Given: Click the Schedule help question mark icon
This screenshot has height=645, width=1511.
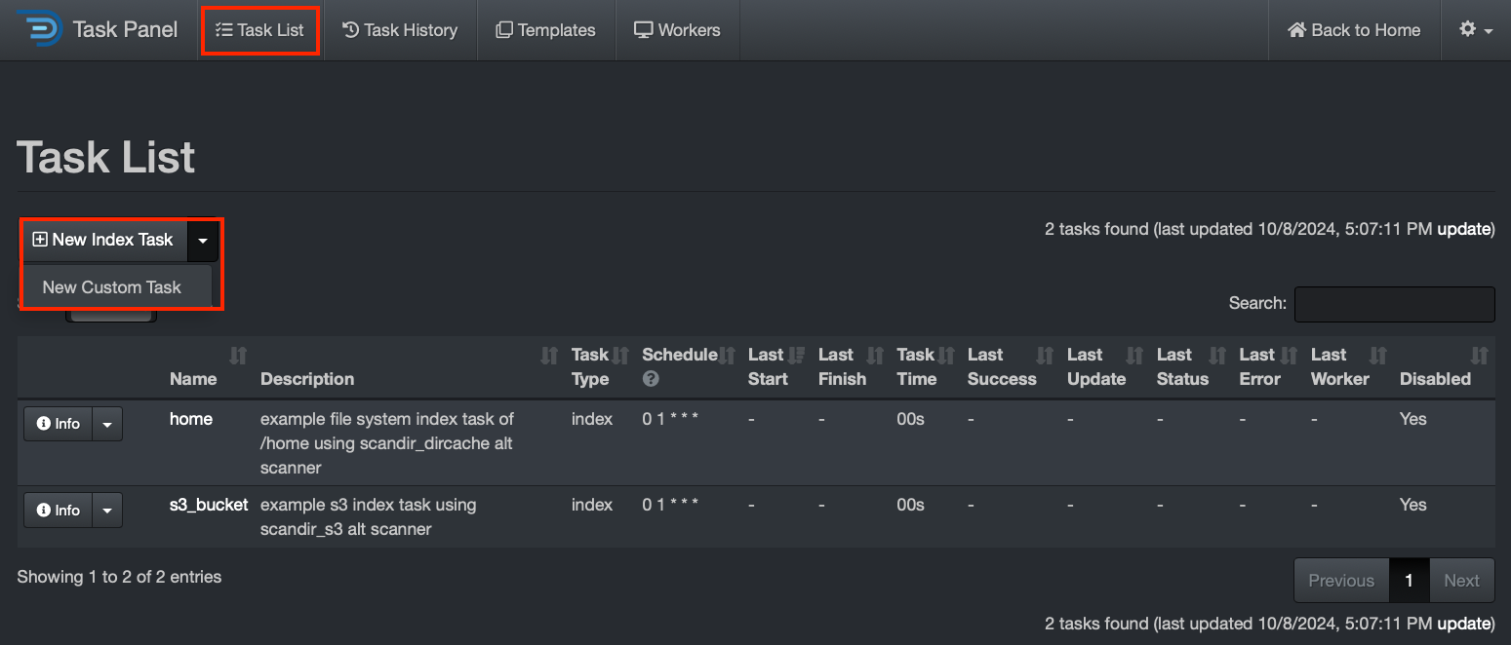Looking at the screenshot, I should coord(650,379).
